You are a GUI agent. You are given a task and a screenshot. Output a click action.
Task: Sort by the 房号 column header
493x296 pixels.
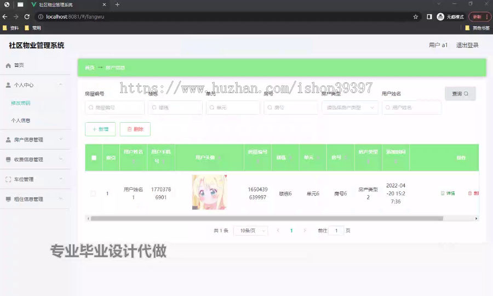point(340,158)
